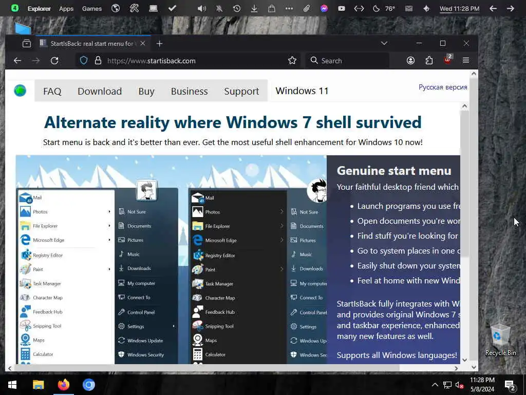This screenshot has height=395, width=526.
Task: Open the Download page
Action: (x=100, y=91)
